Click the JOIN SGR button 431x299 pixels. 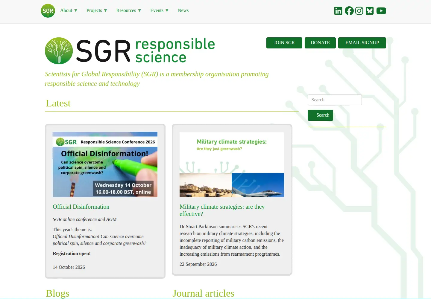pyautogui.click(x=284, y=43)
